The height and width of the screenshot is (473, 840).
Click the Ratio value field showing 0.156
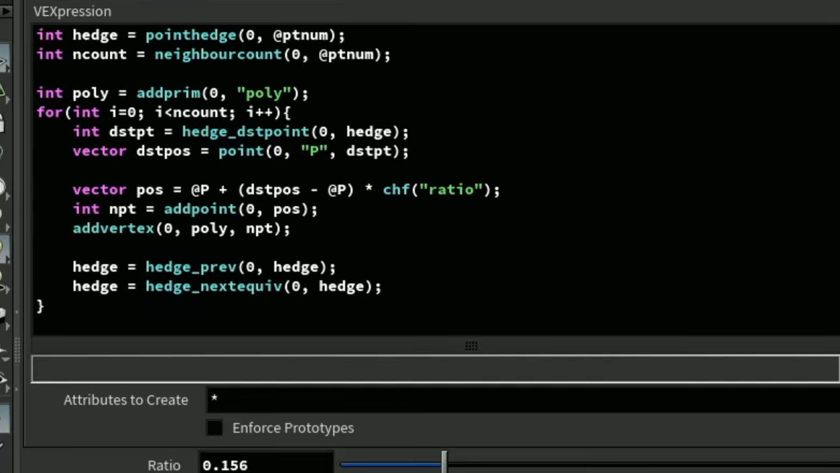[266, 464]
